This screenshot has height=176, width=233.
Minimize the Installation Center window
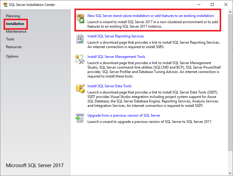click(199, 5)
